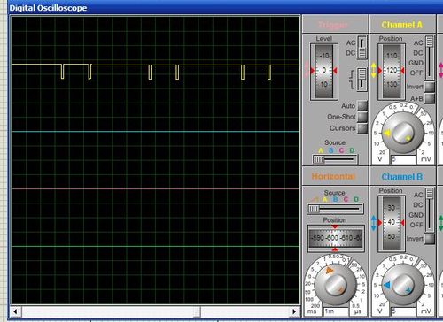Toggle Channel B Invert button
Screen dimensions: 443x322
pos(430,239)
